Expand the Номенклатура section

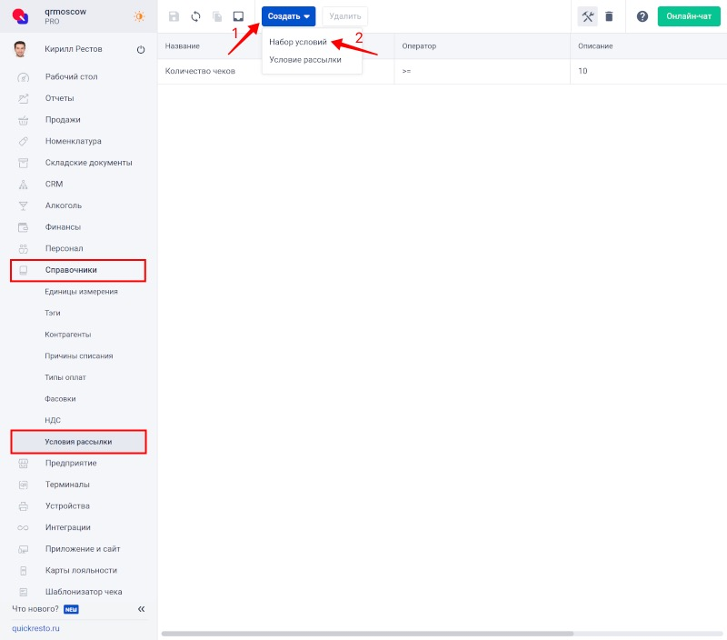click(74, 141)
